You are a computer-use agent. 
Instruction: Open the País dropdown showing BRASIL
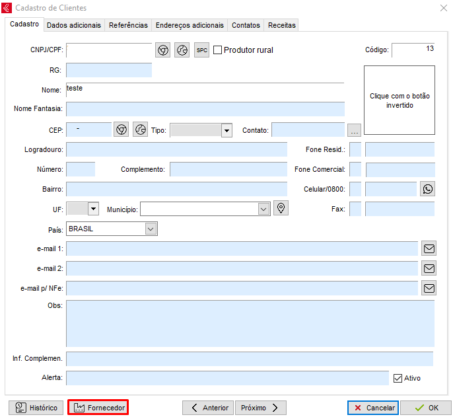click(x=151, y=229)
